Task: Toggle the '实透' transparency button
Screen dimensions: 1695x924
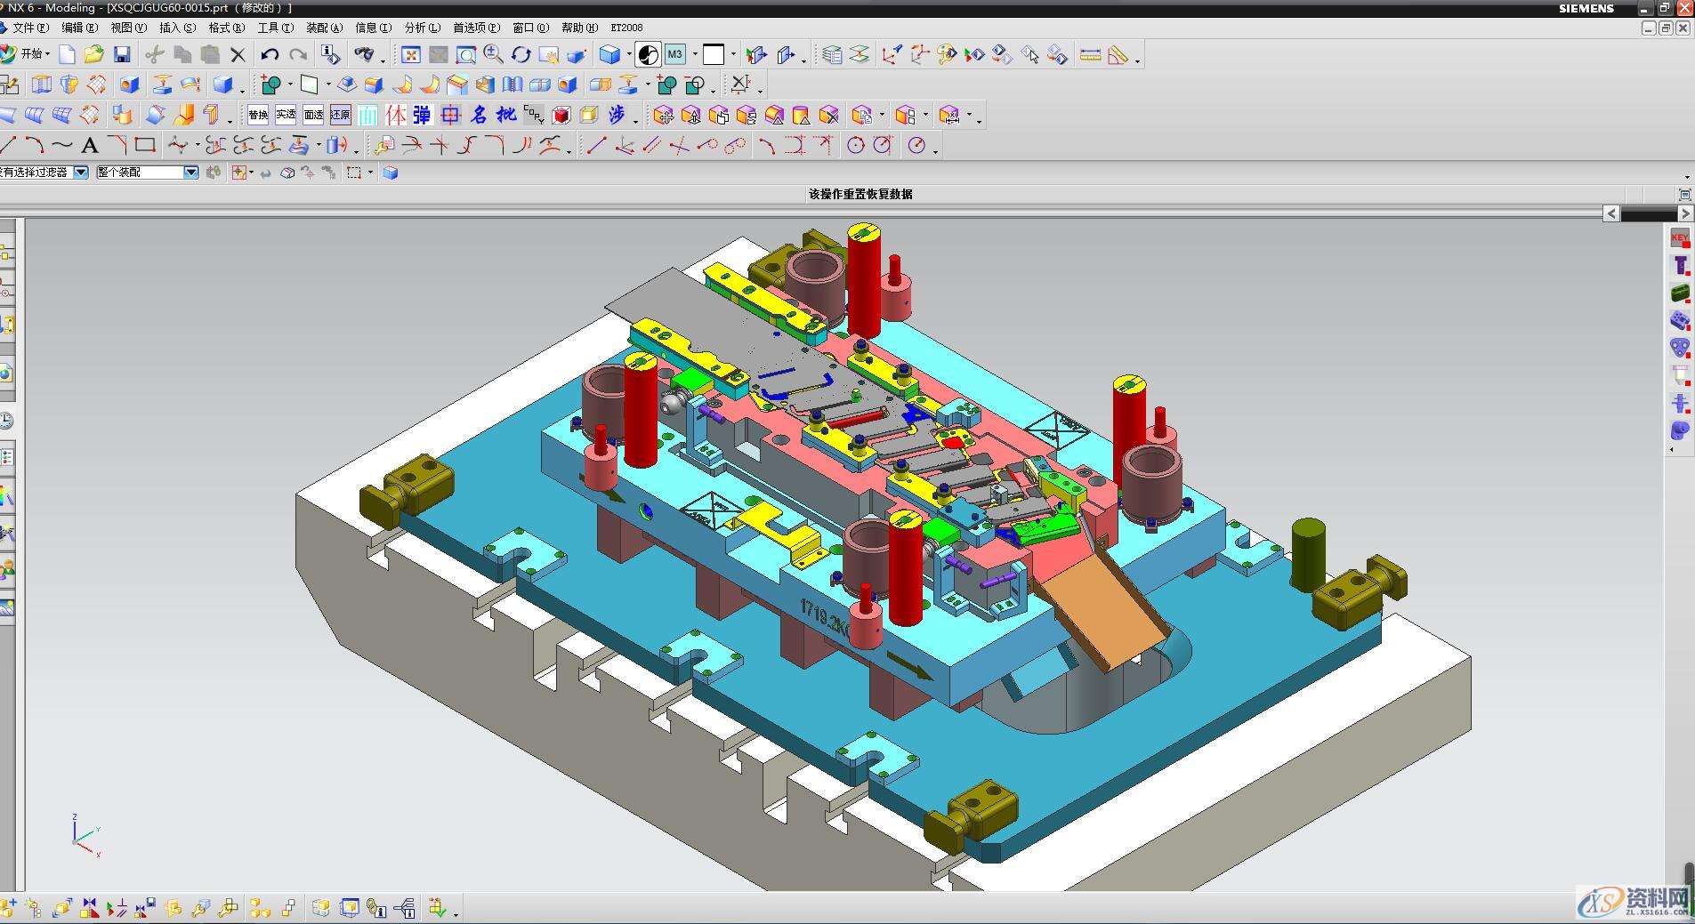Action: [x=286, y=115]
